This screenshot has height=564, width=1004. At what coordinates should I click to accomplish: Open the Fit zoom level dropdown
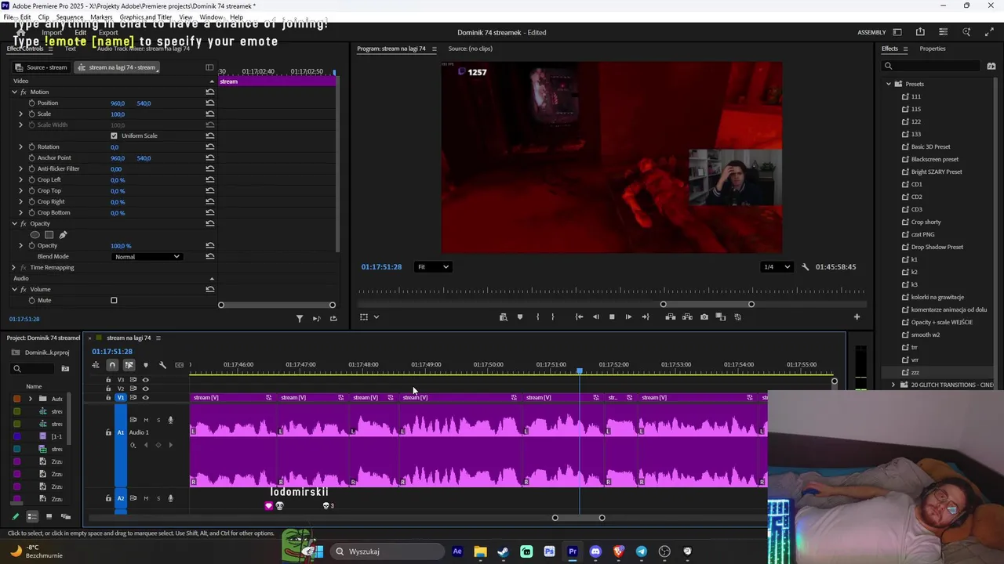[433, 267]
